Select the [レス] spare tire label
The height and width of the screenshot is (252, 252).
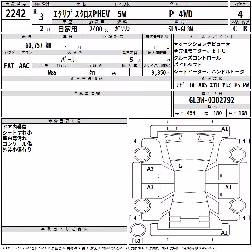(x=138, y=241)
